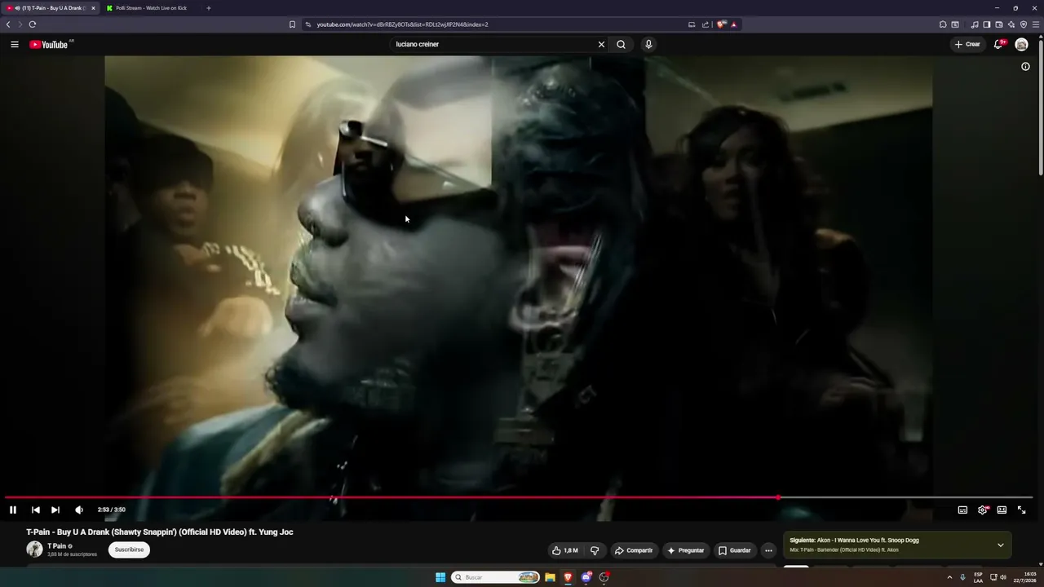Open YouTube notifications bell
Viewport: 1044px width, 587px height.
pyautogui.click(x=998, y=44)
